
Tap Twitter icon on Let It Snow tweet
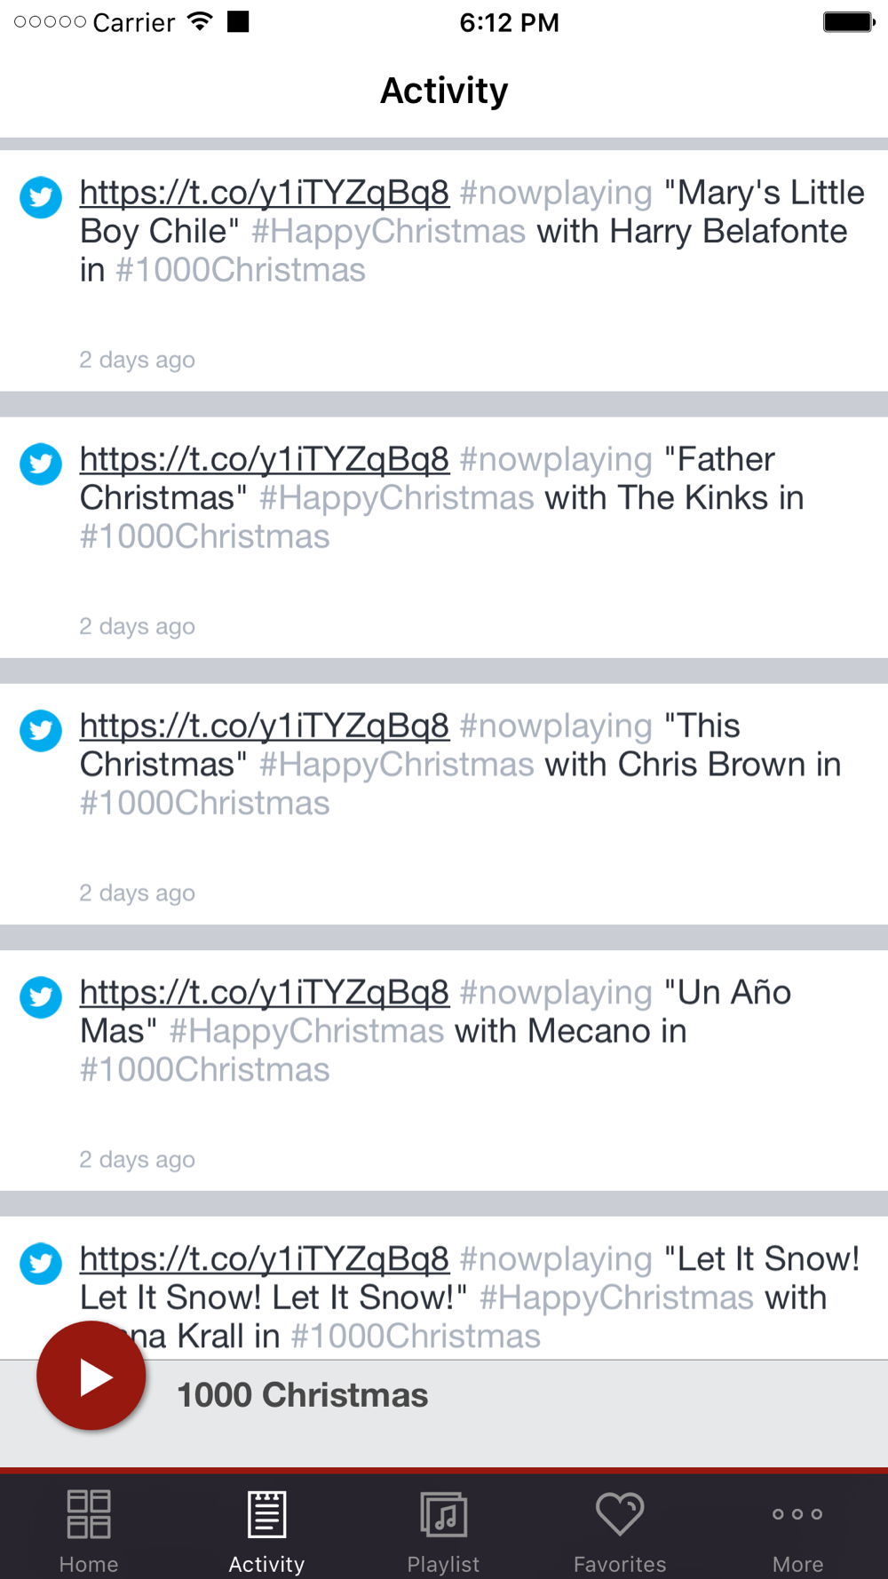41,1263
